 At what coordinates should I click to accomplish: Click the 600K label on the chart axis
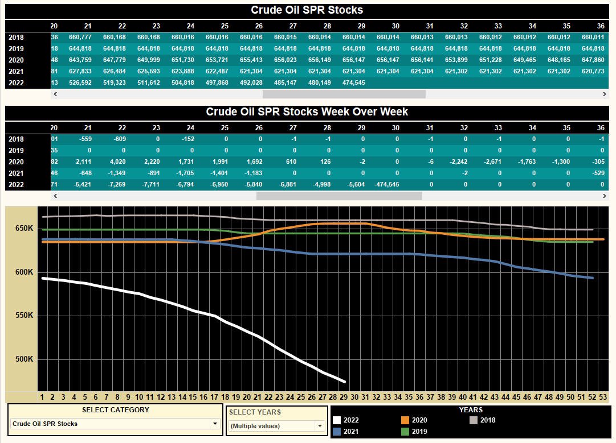[x=24, y=272]
